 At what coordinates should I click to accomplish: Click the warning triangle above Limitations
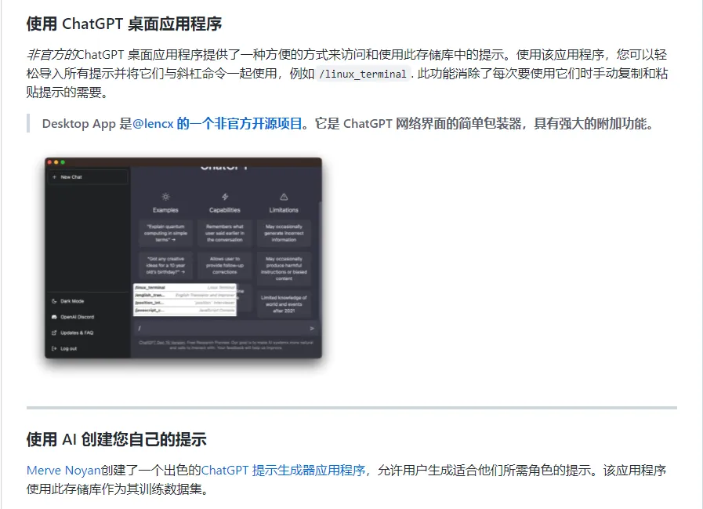(x=284, y=197)
